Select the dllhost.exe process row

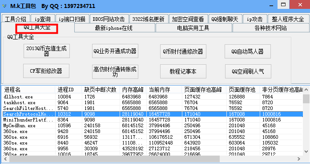tap(152, 97)
